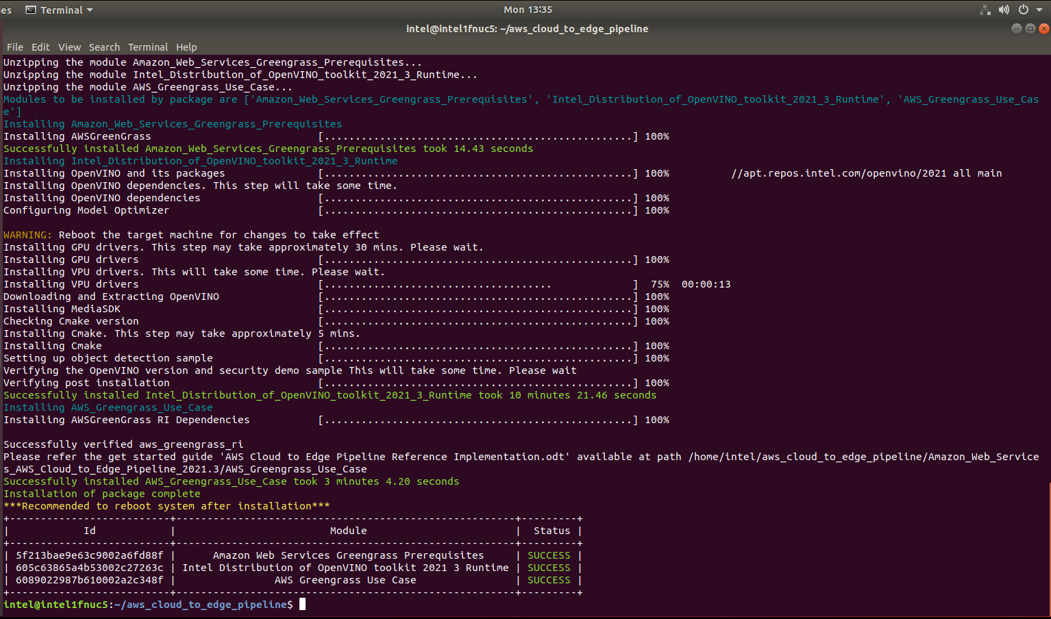Click the Terminal app icon in top bar
The width and height of the screenshot is (1051, 619).
click(x=31, y=10)
